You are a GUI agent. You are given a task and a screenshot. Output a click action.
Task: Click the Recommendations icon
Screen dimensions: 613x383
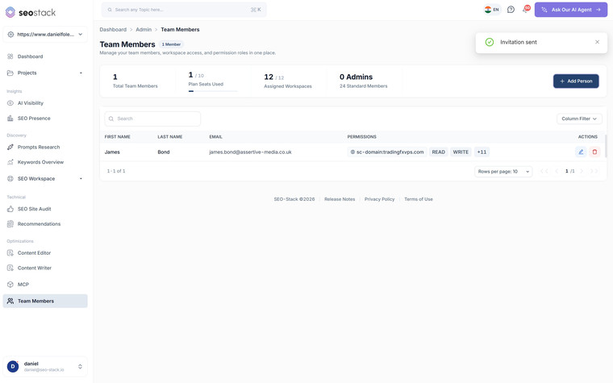(x=10, y=224)
